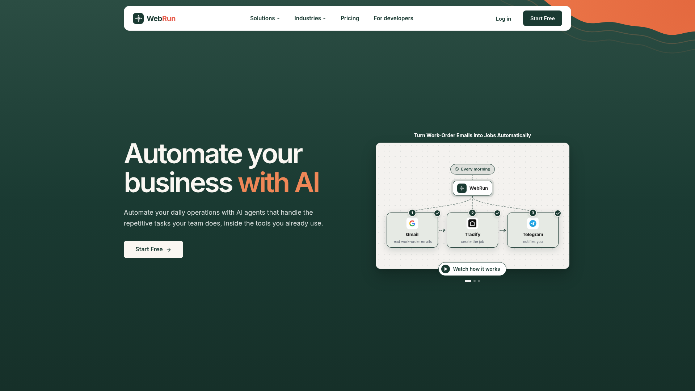Click the Log in link
Screen dimensions: 695x391
504,19
